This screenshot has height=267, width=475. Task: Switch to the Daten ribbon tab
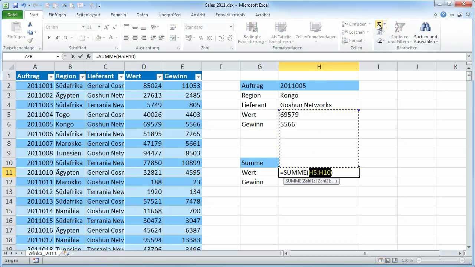(x=142, y=15)
